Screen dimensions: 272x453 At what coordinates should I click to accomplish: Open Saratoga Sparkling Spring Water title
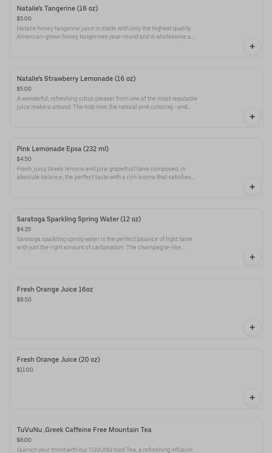pos(79,219)
